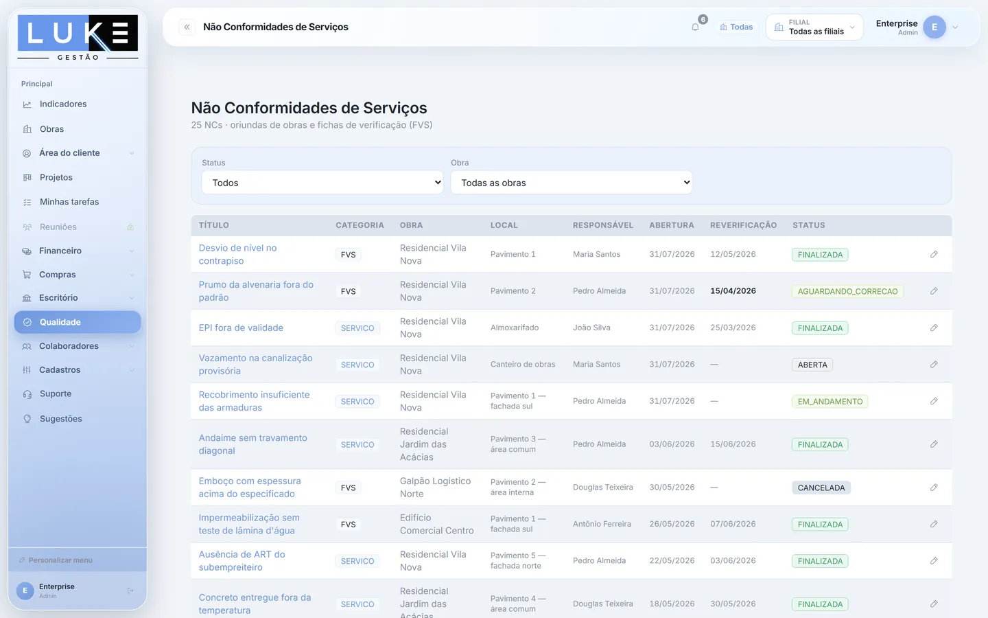Screen dimensions: 988x618
Task: Open the Enterprise Admin user menu
Action: point(917,27)
